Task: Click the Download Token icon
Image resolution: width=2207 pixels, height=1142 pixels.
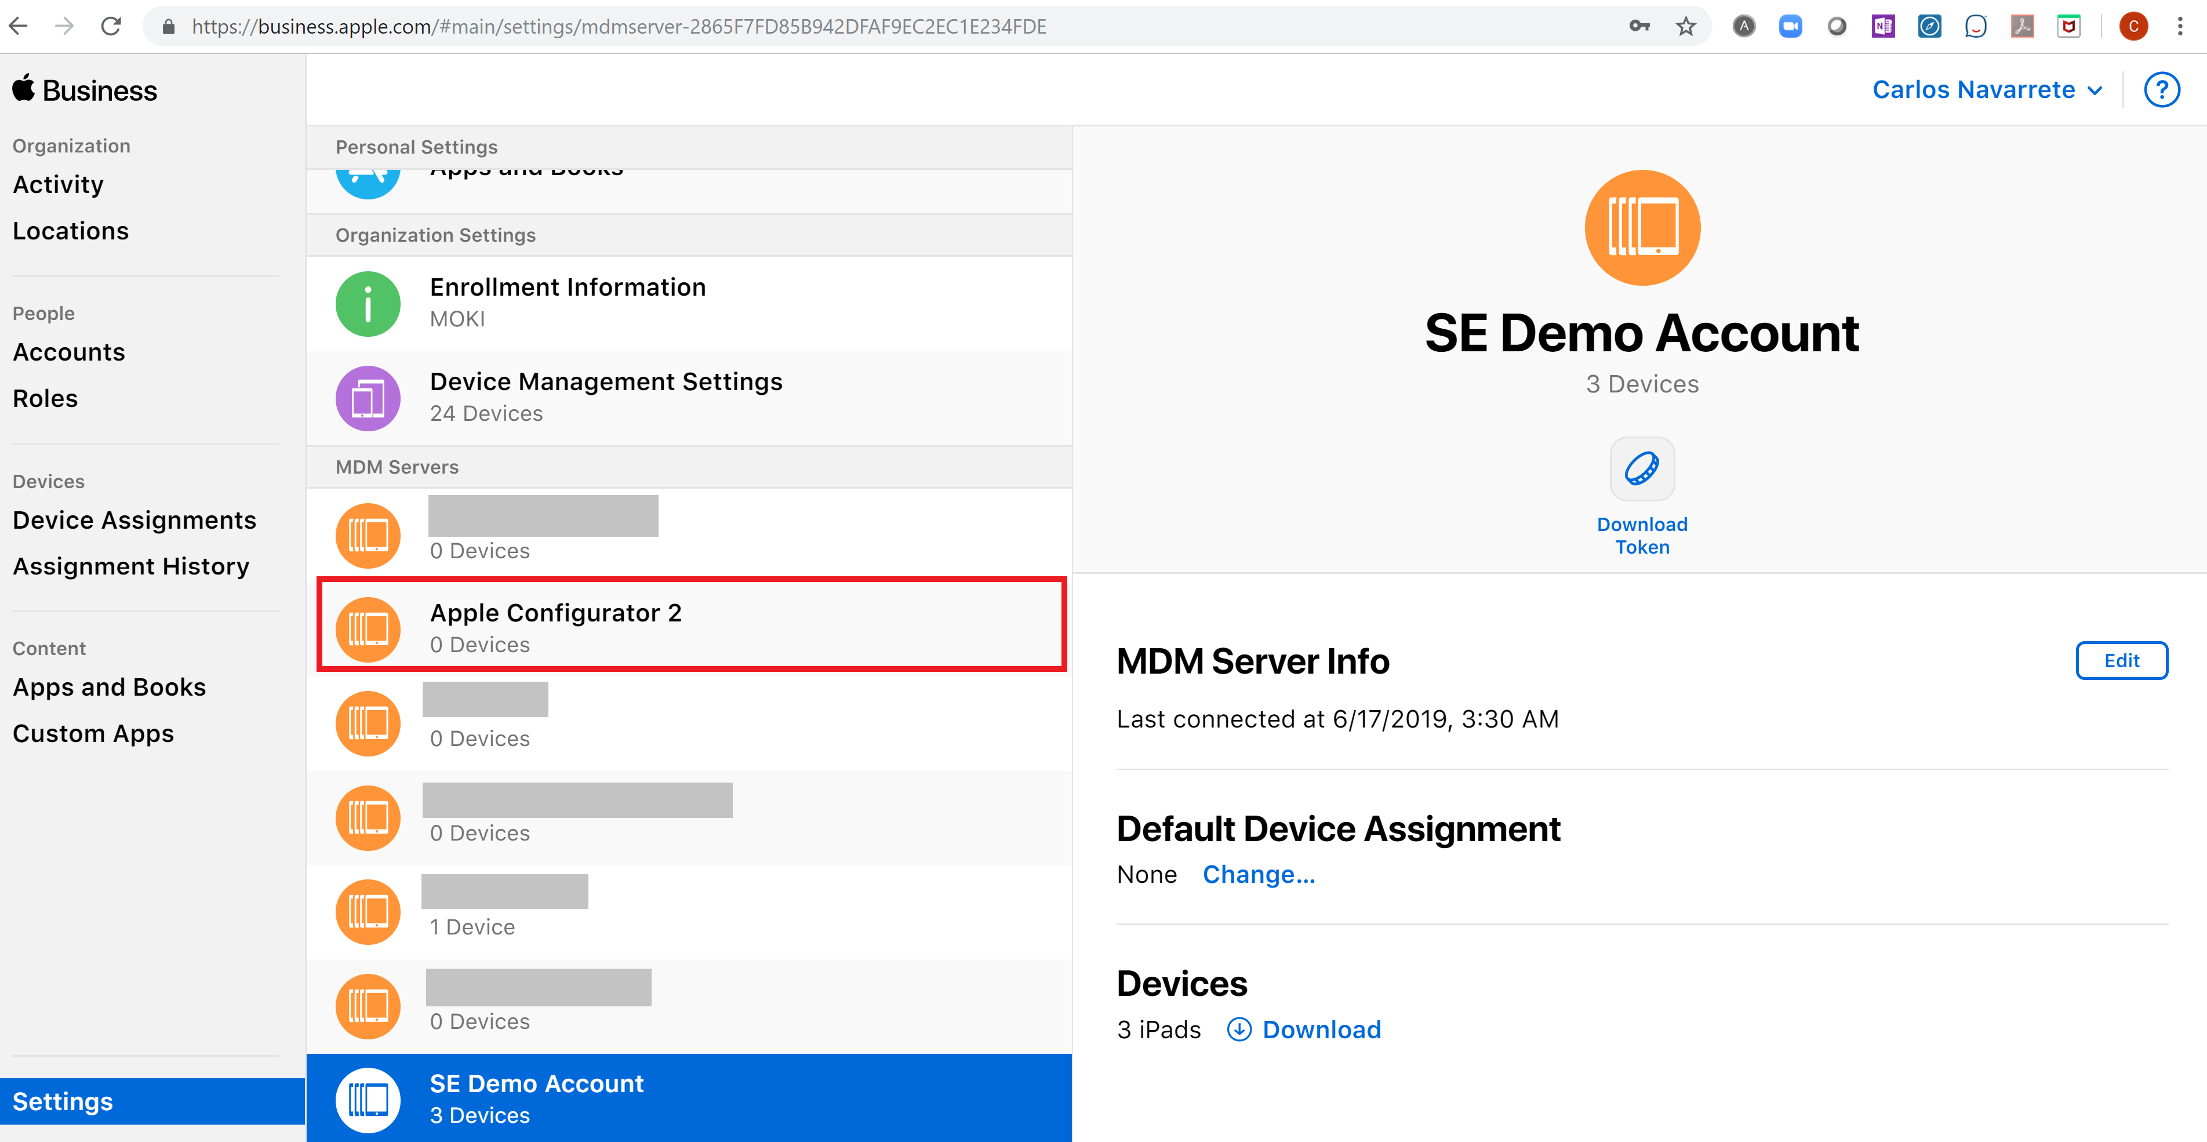Action: [x=1642, y=468]
